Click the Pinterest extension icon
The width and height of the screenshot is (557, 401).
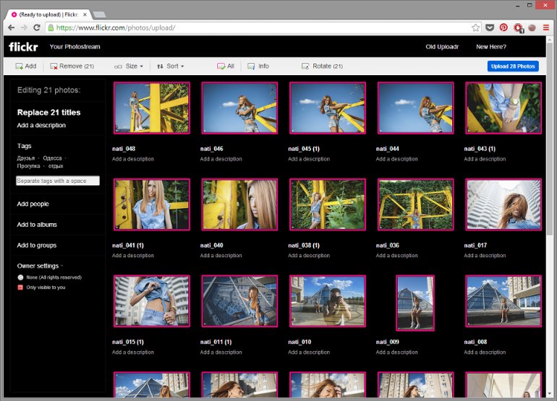503,27
